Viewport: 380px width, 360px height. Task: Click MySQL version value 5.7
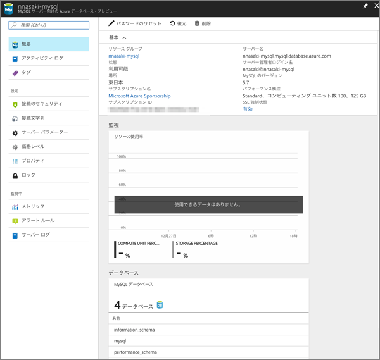pos(246,82)
